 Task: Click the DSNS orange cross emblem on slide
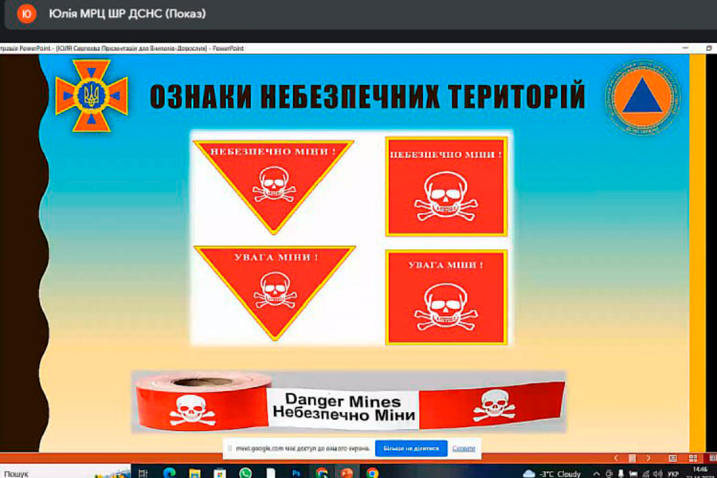[x=92, y=96]
